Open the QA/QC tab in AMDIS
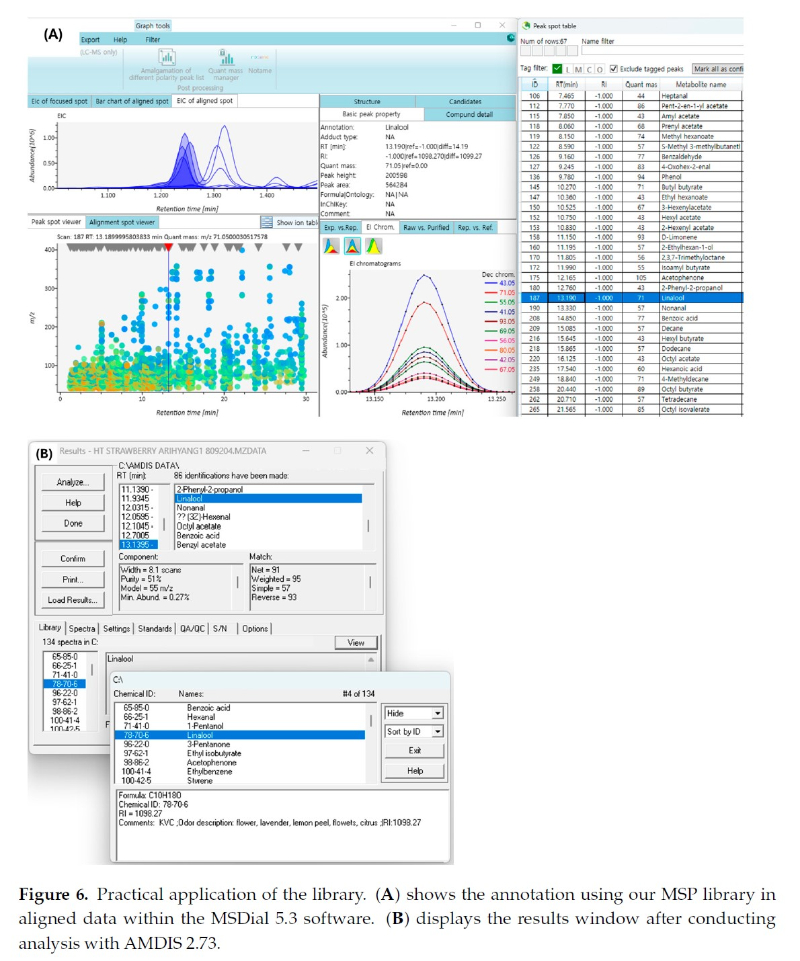Viewport: 800px width, 961px height. pos(192,628)
